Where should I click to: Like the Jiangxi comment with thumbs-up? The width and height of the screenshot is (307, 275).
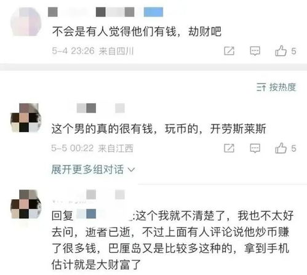click(281, 148)
